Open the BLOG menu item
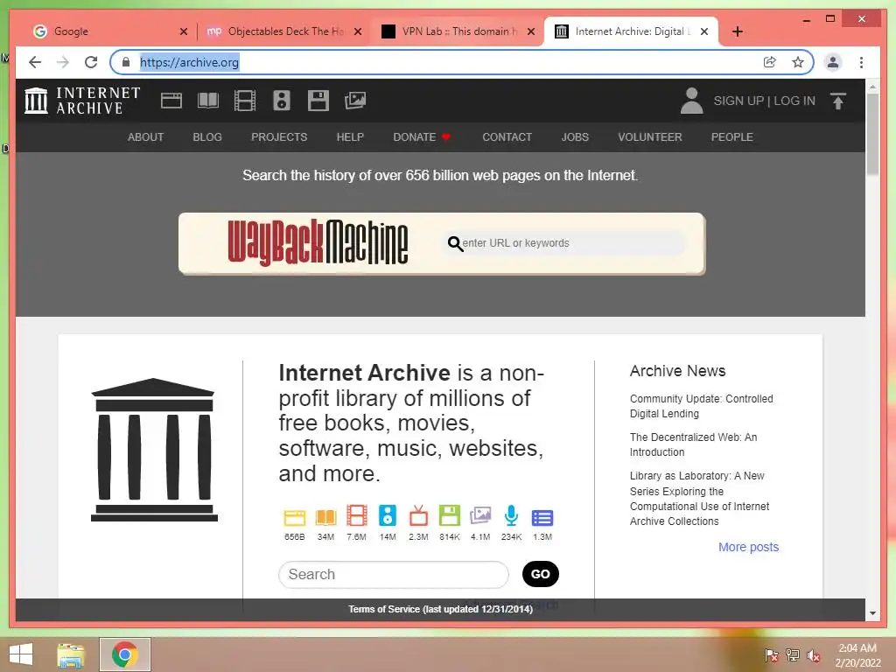The image size is (896, 672). pyautogui.click(x=207, y=137)
